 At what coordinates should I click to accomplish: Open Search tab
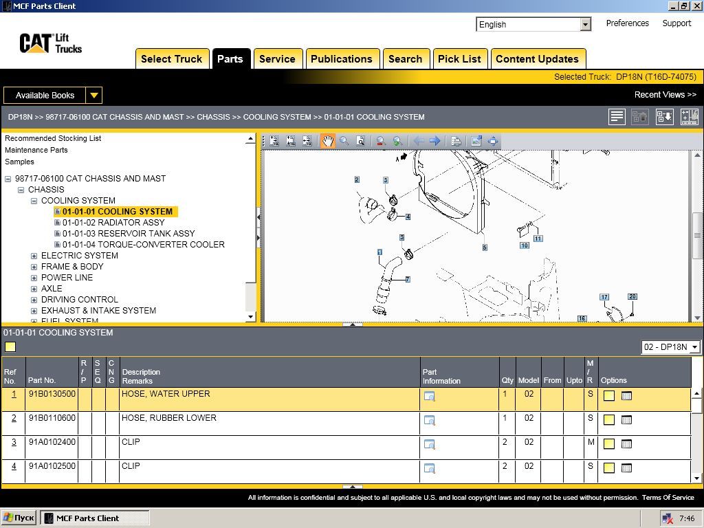point(406,59)
